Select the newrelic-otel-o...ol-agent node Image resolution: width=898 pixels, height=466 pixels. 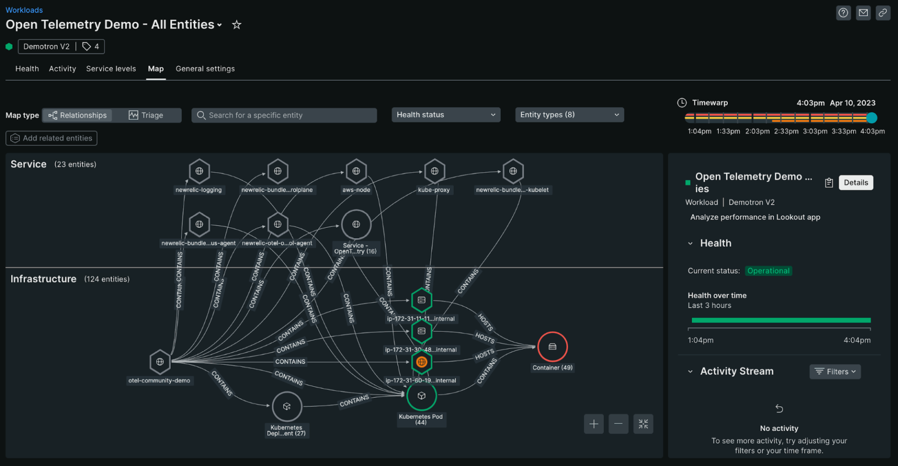[278, 225]
